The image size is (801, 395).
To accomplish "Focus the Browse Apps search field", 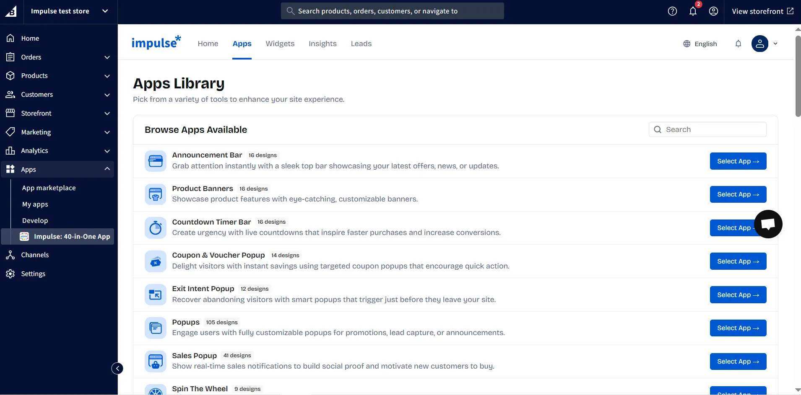I will tap(707, 129).
